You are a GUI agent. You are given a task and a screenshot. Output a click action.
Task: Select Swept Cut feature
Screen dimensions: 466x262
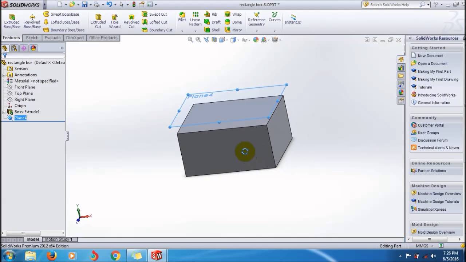pyautogui.click(x=155, y=14)
